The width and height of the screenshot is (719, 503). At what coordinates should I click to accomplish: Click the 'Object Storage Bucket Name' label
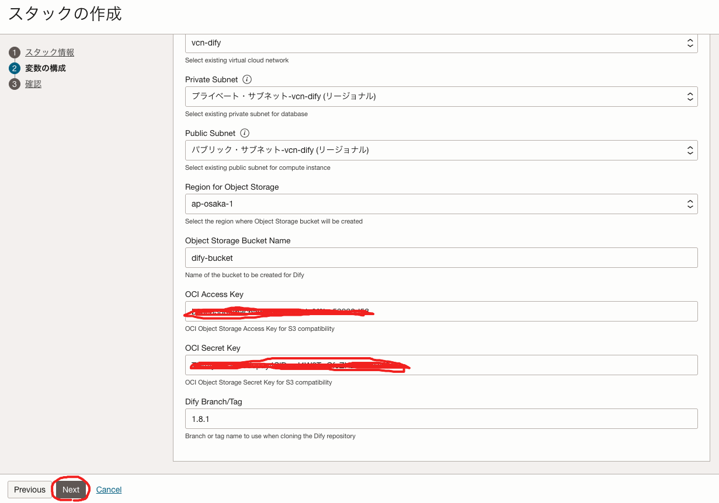[238, 240]
